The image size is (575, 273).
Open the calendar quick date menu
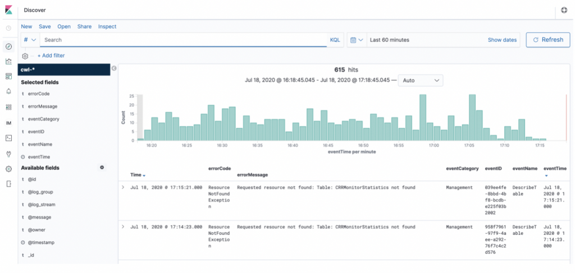tap(356, 40)
